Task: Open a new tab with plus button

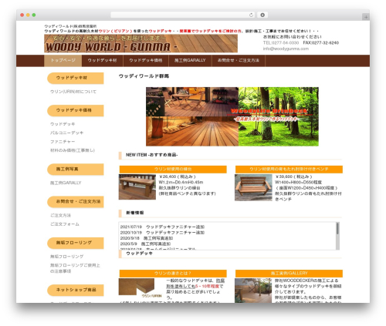Action: [x=366, y=17]
